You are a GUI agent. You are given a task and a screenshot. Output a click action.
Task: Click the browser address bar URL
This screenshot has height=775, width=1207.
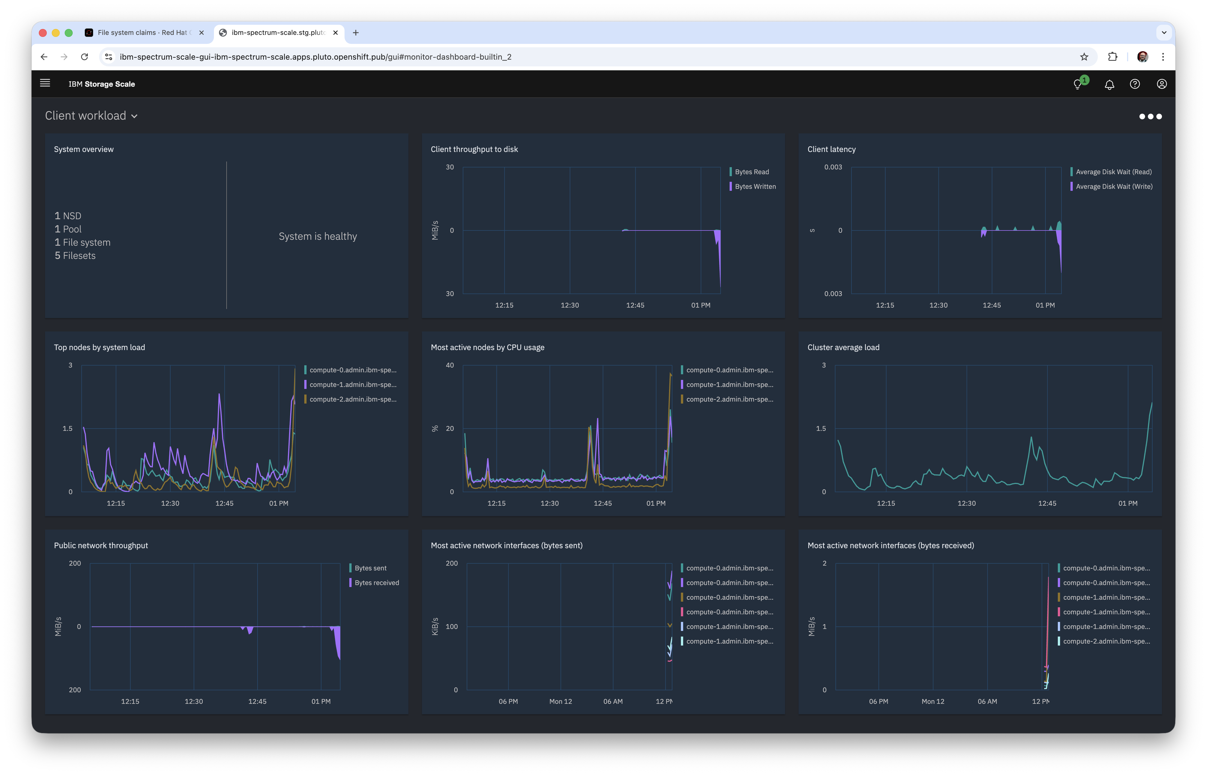[x=315, y=57]
